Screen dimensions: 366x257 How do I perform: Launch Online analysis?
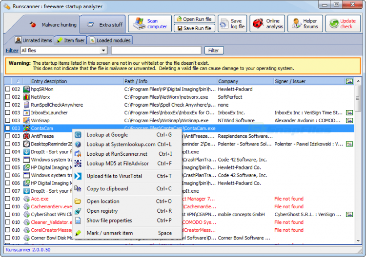267,23
